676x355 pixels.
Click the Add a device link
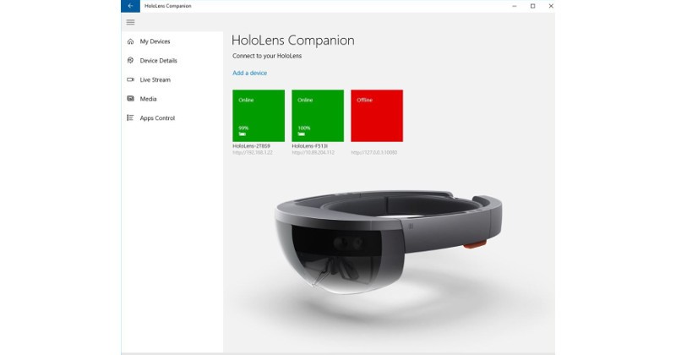(x=249, y=73)
